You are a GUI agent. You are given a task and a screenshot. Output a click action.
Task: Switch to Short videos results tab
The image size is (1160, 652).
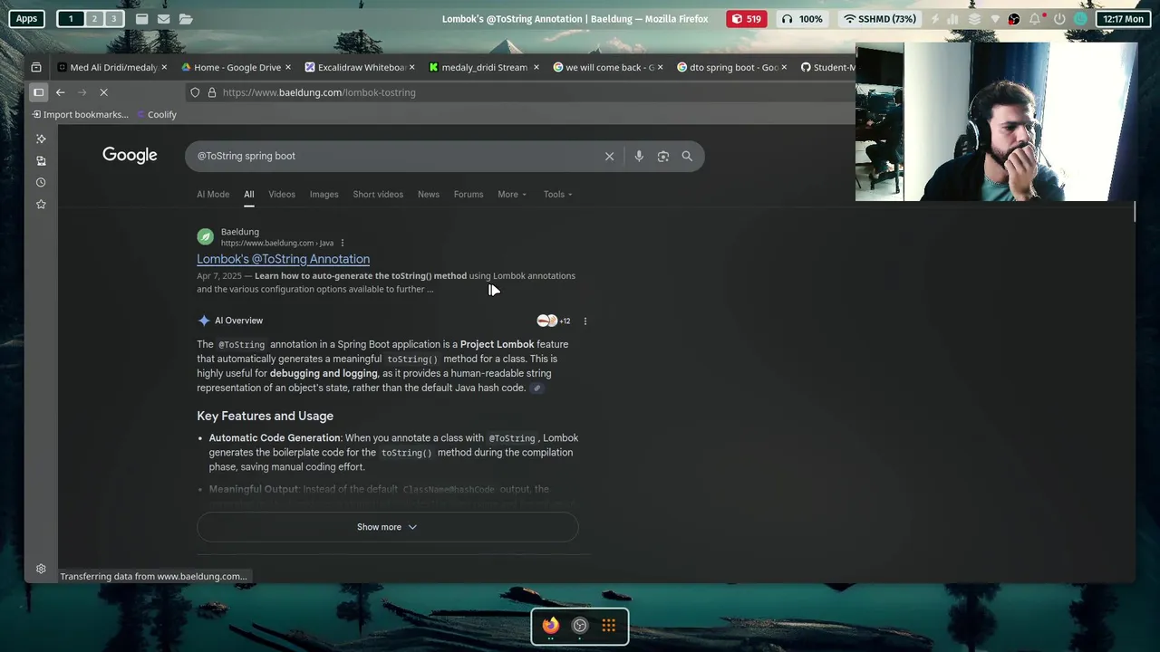coord(378,194)
